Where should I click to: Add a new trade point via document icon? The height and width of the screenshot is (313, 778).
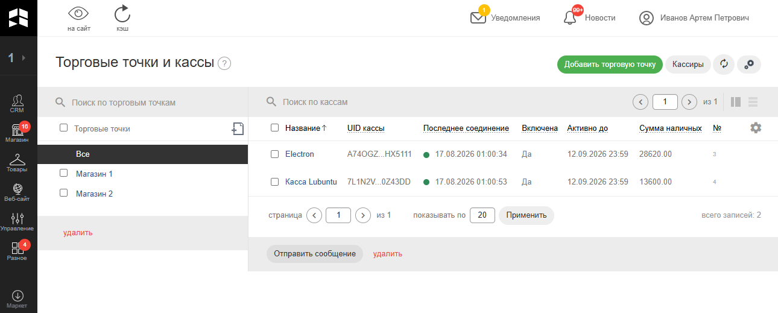(238, 128)
